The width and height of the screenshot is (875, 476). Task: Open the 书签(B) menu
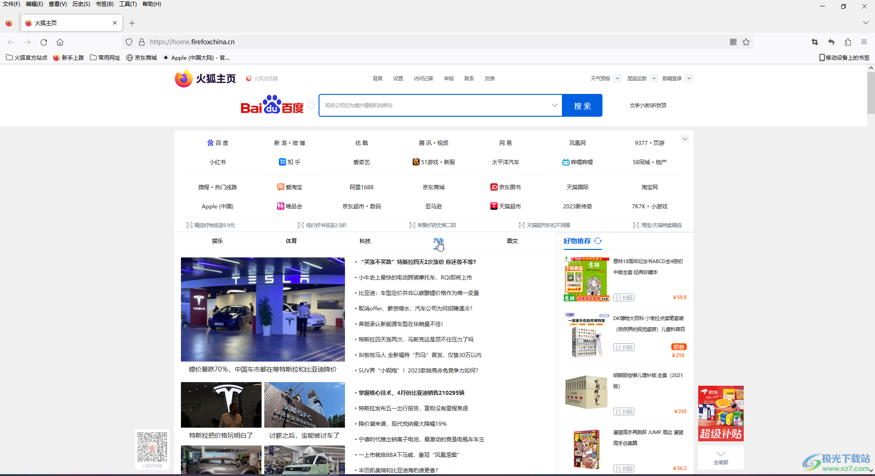click(104, 4)
